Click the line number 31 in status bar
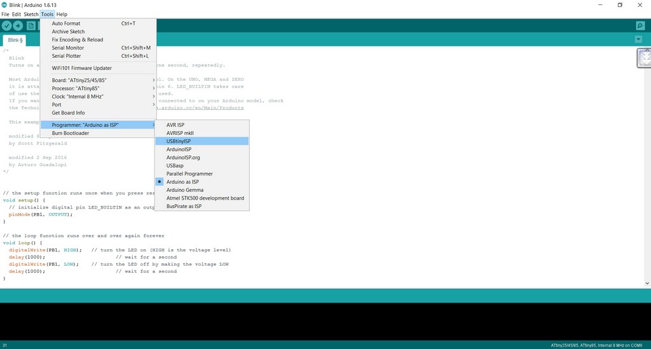 coord(5,345)
